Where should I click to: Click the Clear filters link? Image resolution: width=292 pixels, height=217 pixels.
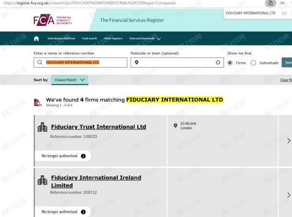286,80
